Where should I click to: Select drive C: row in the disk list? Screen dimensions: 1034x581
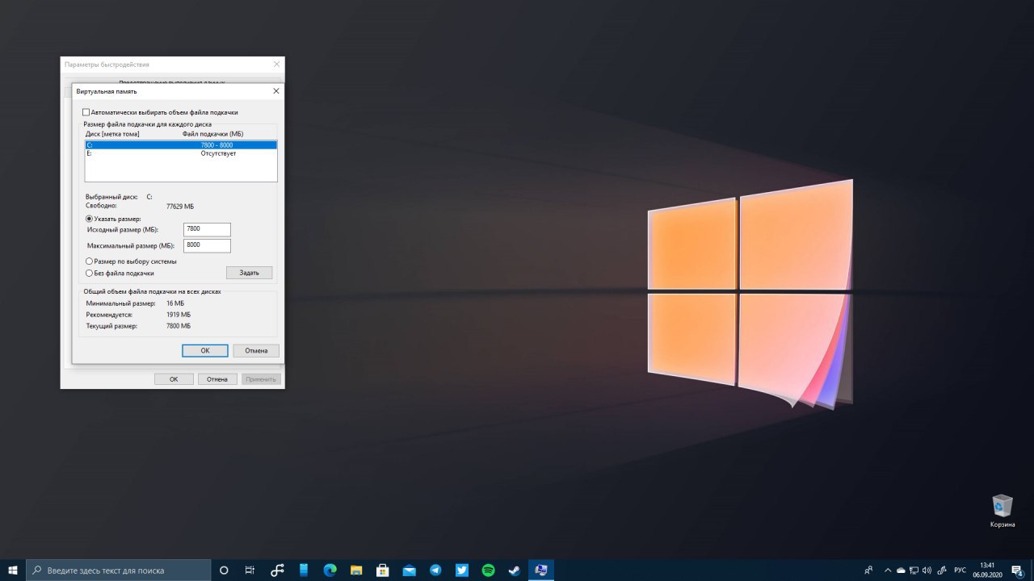pos(181,145)
